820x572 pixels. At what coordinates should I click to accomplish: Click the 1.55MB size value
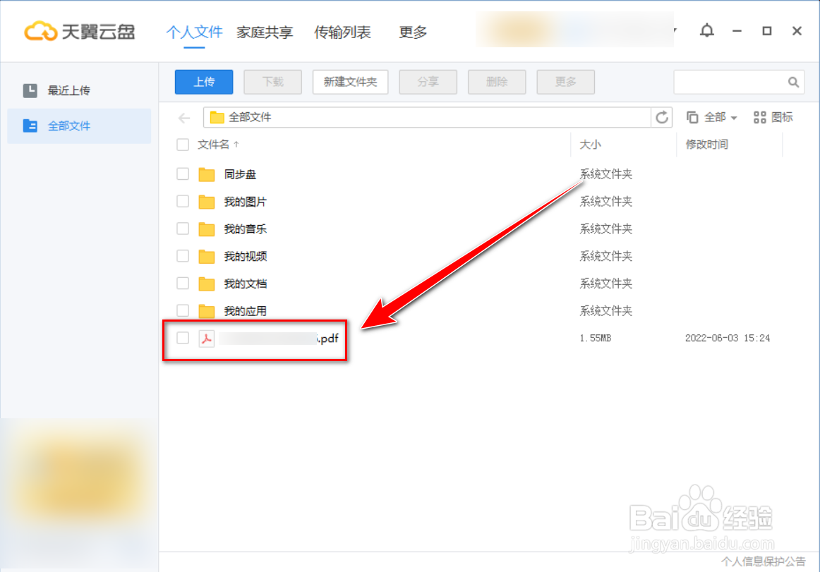click(x=595, y=339)
